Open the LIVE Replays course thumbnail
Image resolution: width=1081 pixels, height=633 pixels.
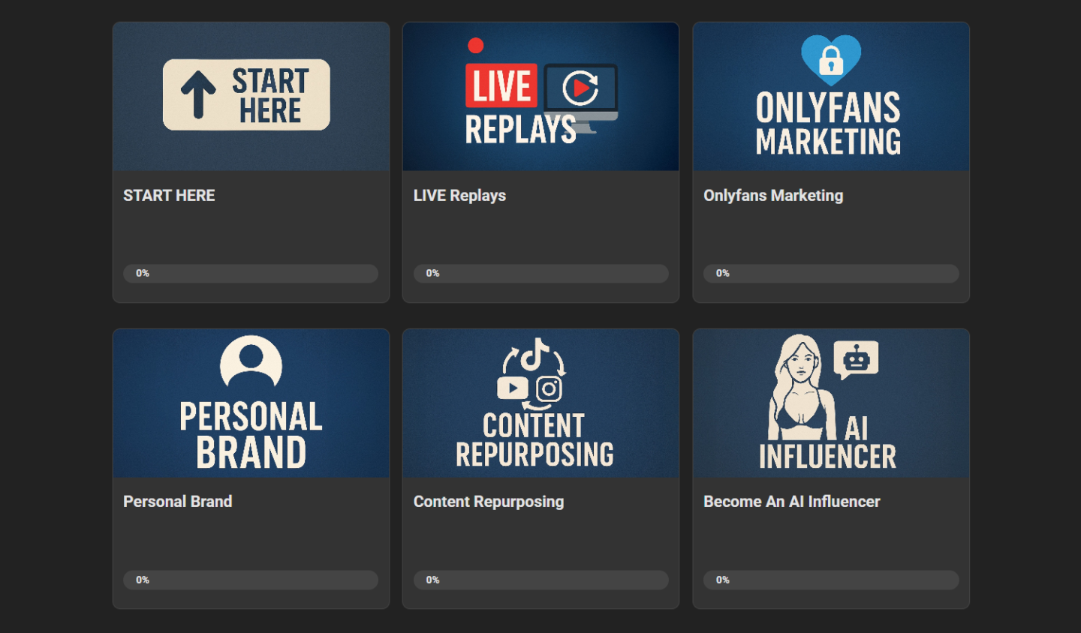(x=540, y=97)
